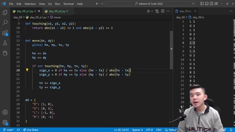This screenshot has width=235, height=132.
Task: Click main branch in status bar
Action: pos(8,130)
